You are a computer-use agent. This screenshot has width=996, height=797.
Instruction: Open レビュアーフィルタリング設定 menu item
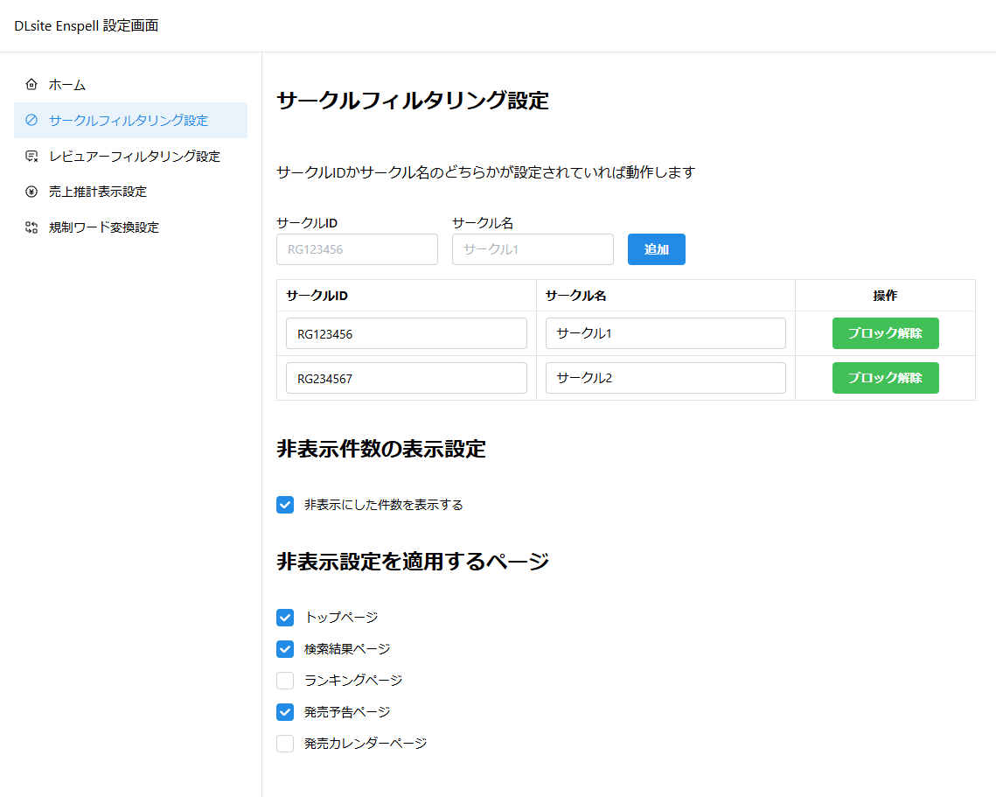pyautogui.click(x=134, y=157)
